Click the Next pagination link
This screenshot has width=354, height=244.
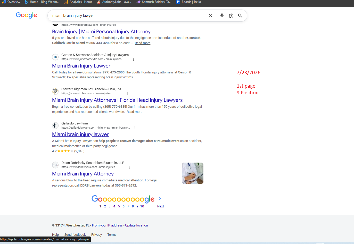[x=161, y=206]
